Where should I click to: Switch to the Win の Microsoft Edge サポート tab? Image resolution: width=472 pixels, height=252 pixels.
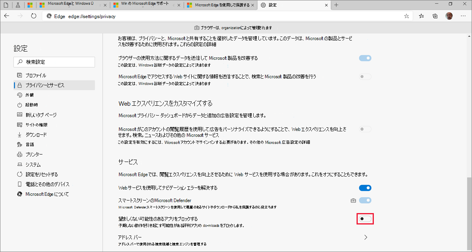pos(146,5)
